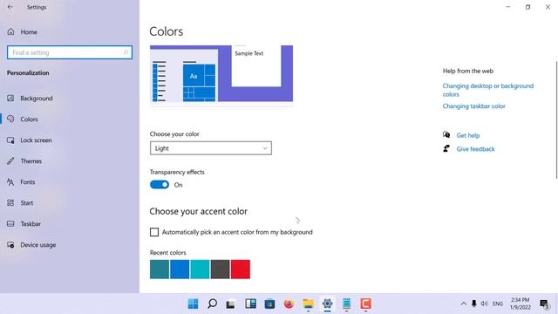Image resolution: width=558 pixels, height=314 pixels.
Task: Open File Explorer from taskbar
Action: click(308, 304)
